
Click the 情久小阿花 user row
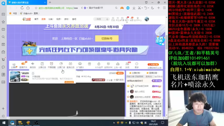[144, 92]
